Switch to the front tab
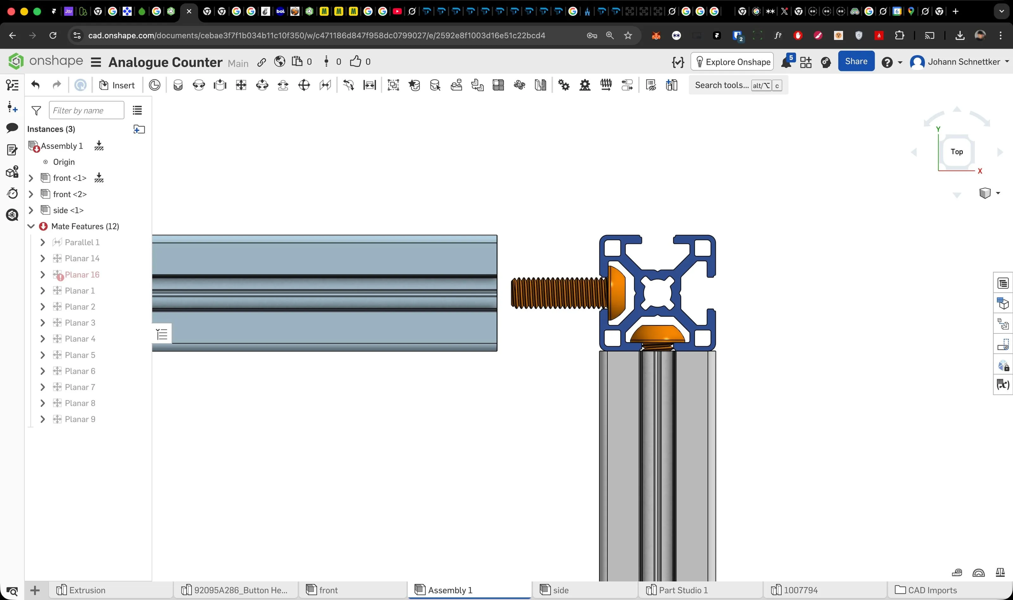The width and height of the screenshot is (1013, 600). (353, 590)
